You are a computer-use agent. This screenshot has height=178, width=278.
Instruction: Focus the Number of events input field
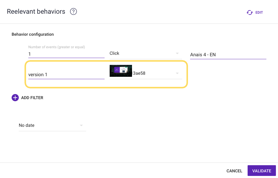[66, 54]
